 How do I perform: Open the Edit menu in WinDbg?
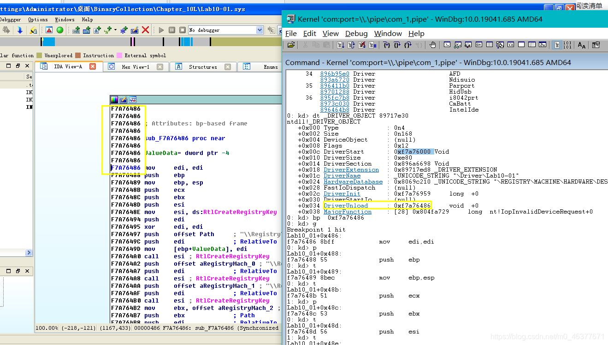tap(310, 33)
